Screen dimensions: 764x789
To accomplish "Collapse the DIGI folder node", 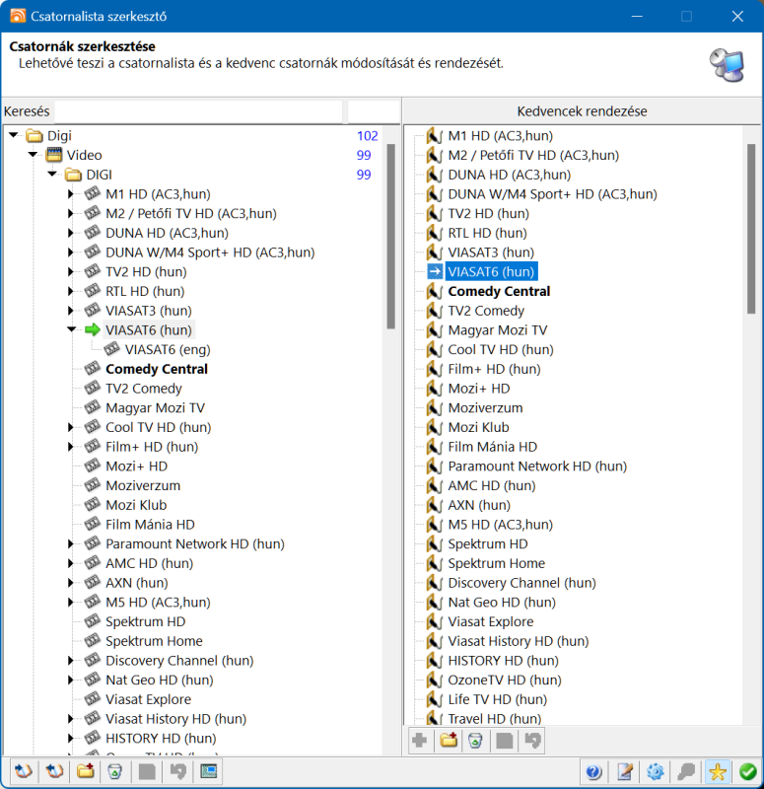I will (53, 174).
